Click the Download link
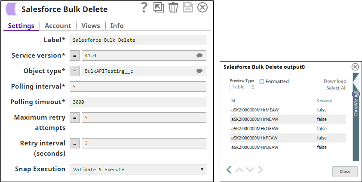 click(x=335, y=81)
